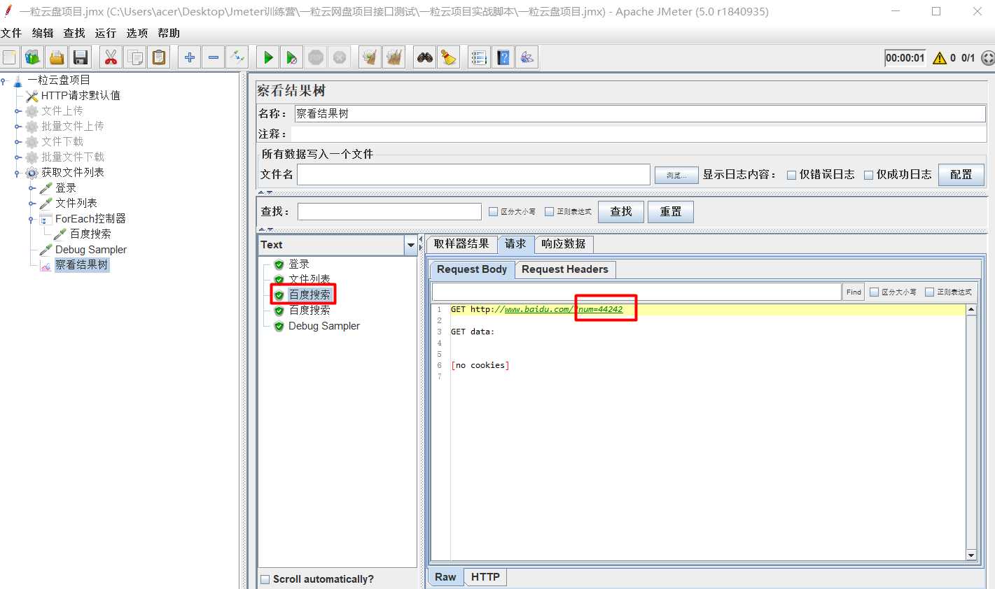The width and height of the screenshot is (995, 589).
Task: Open Search with binoculars icon
Action: 424,57
